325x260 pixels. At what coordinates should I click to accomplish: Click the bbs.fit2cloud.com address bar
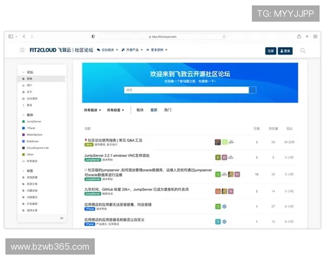(x=162, y=37)
